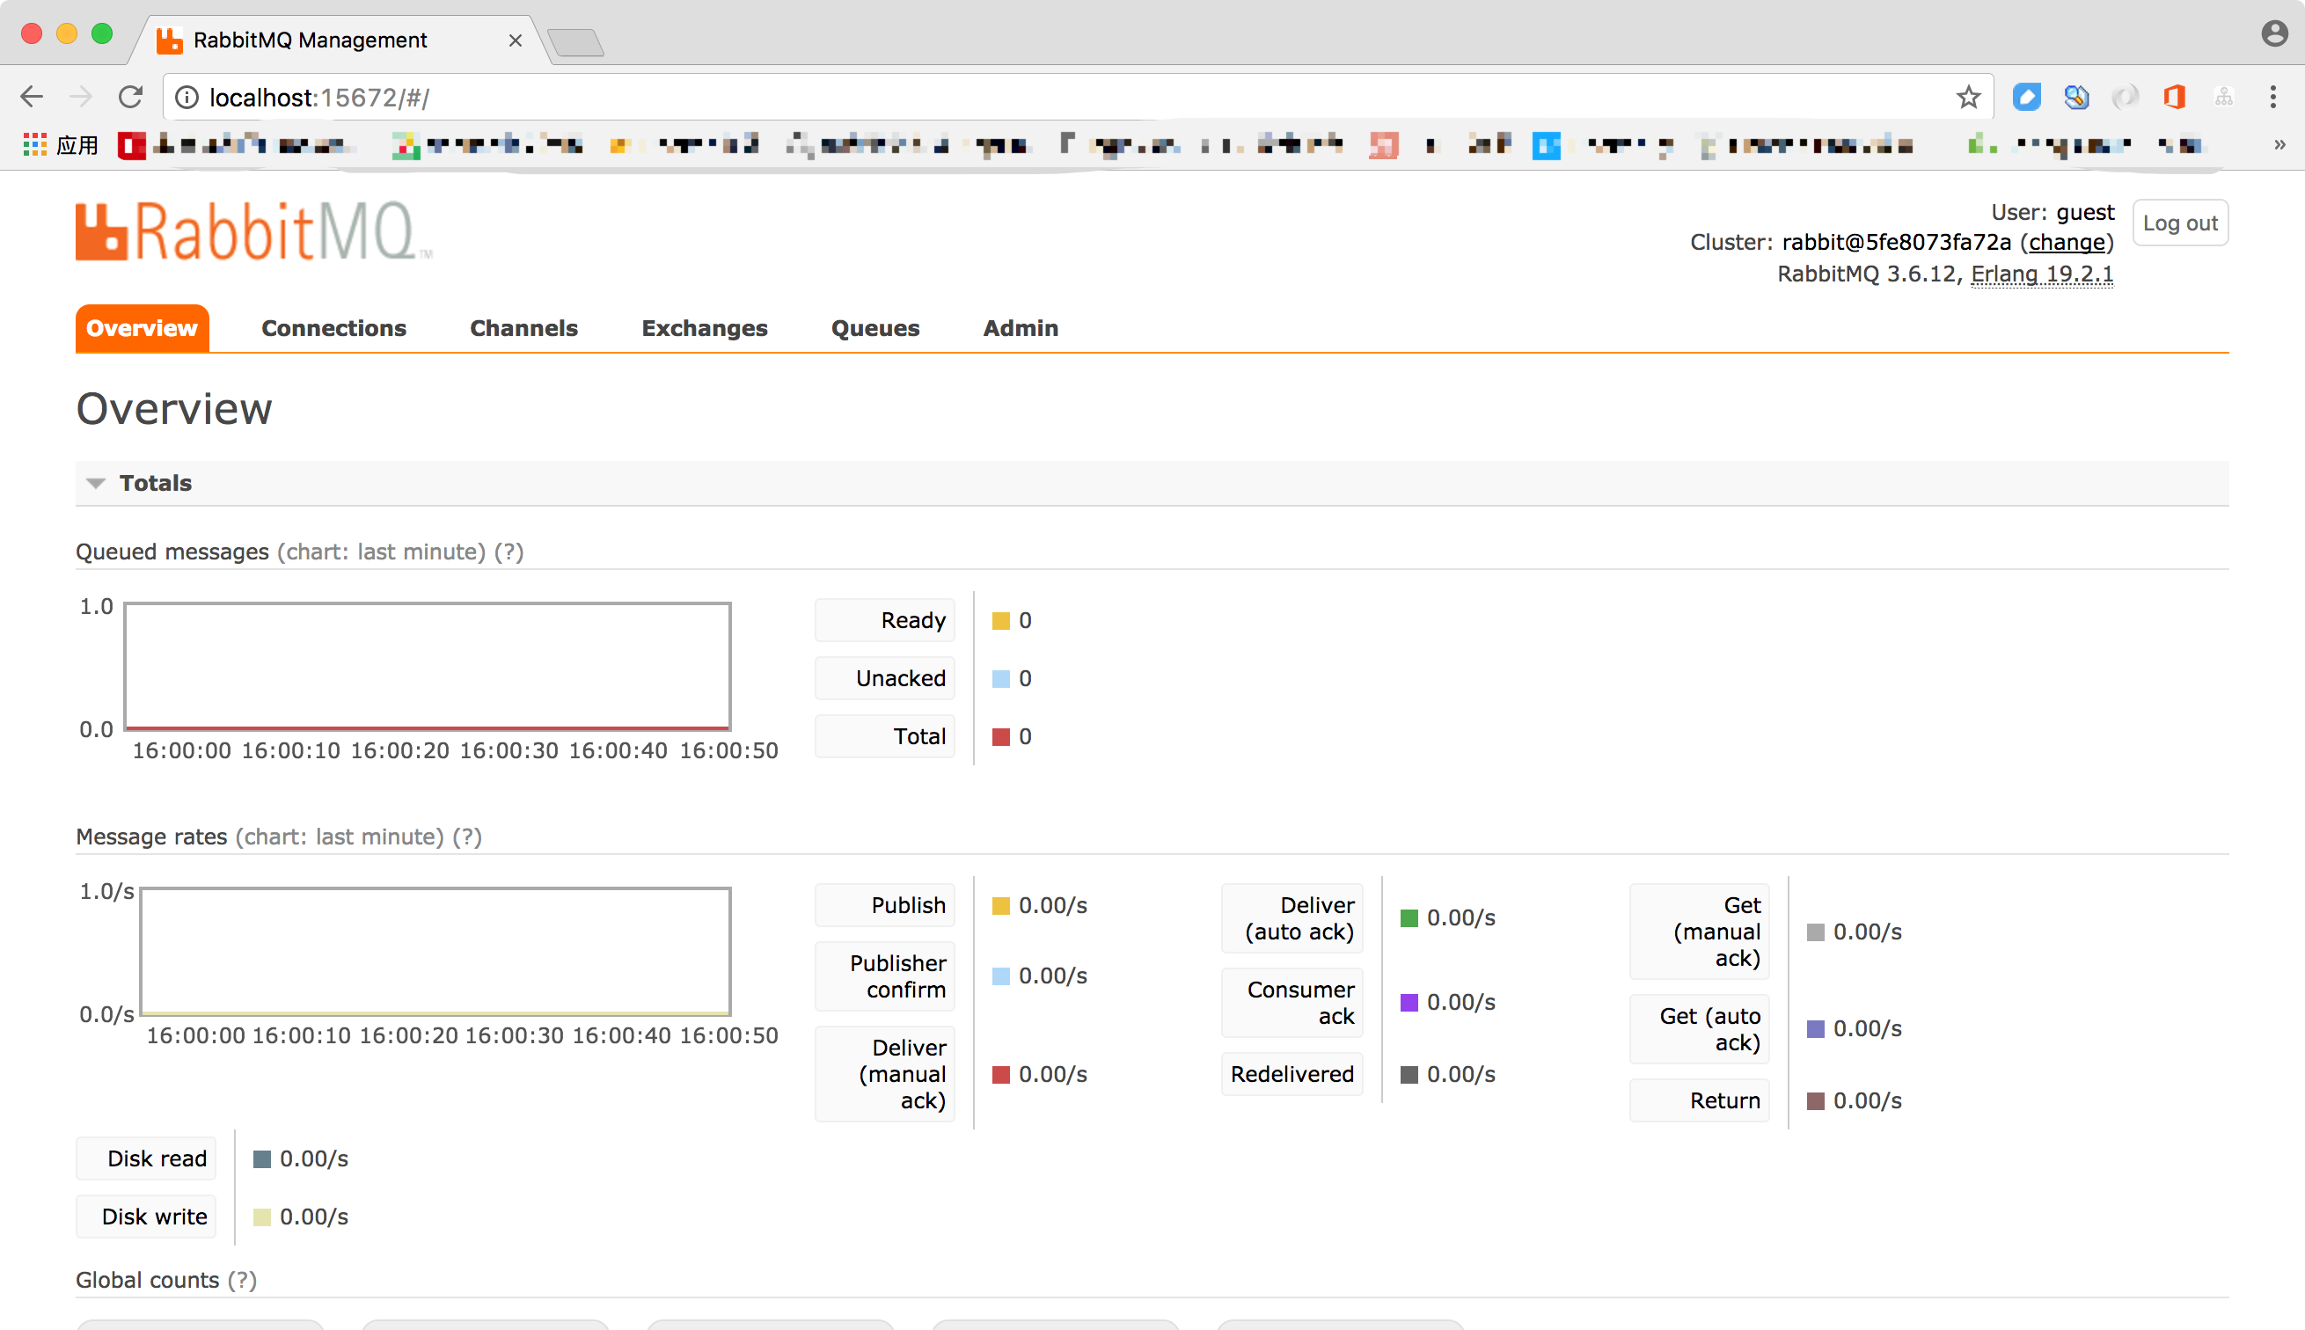The height and width of the screenshot is (1330, 2305).
Task: Click the yellow Publish rate color swatch
Action: pyautogui.click(x=1000, y=905)
